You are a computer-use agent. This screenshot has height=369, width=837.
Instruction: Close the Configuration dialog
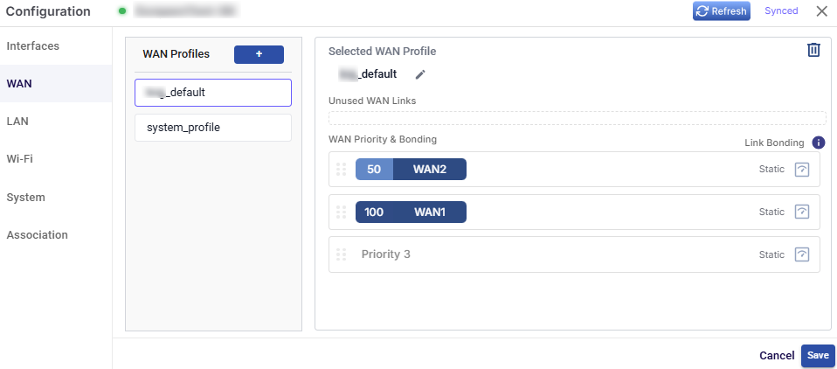pyautogui.click(x=821, y=11)
